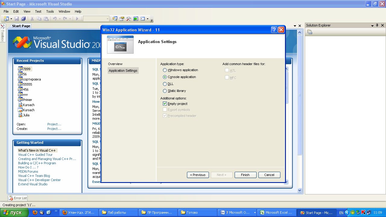This screenshot has width=386, height=217.
Task: Select the Windows application radio button
Action: click(165, 70)
